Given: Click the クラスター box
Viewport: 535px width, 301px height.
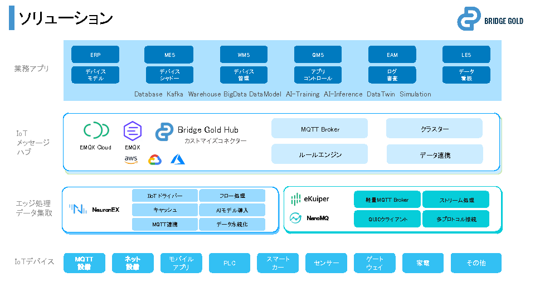Looking at the screenshot, I should coord(434,129).
